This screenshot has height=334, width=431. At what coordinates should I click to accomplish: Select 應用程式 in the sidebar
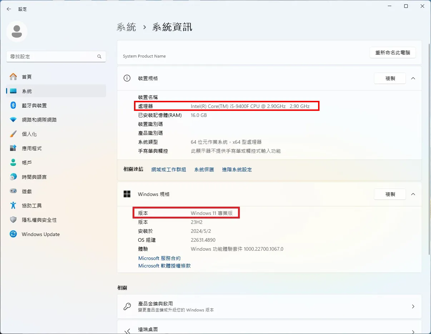point(56,148)
